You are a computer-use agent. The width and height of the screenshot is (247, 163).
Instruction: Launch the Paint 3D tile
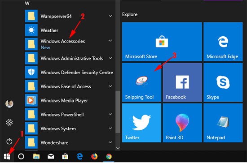[x=182, y=123]
